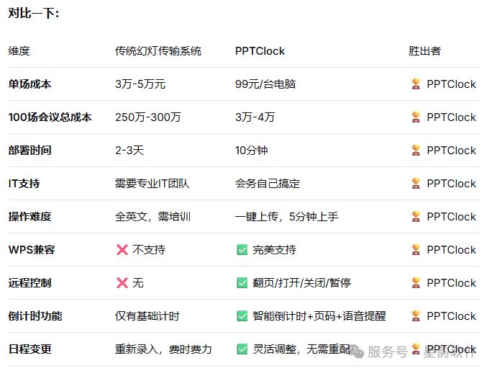
Task: Click the row label 日程变更
Action: [x=29, y=349]
